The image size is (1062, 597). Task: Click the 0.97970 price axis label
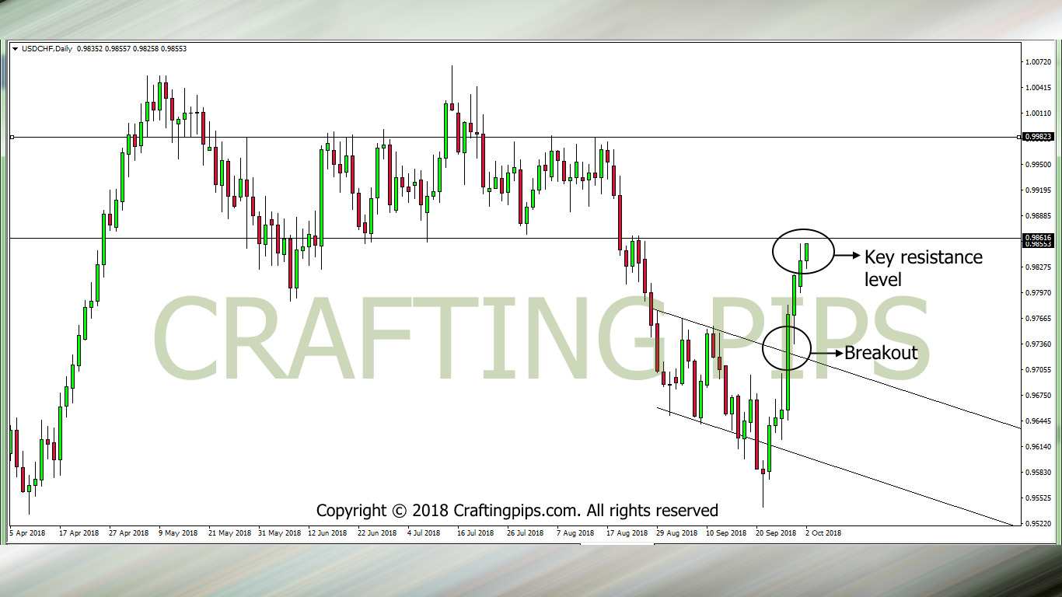point(1039,292)
